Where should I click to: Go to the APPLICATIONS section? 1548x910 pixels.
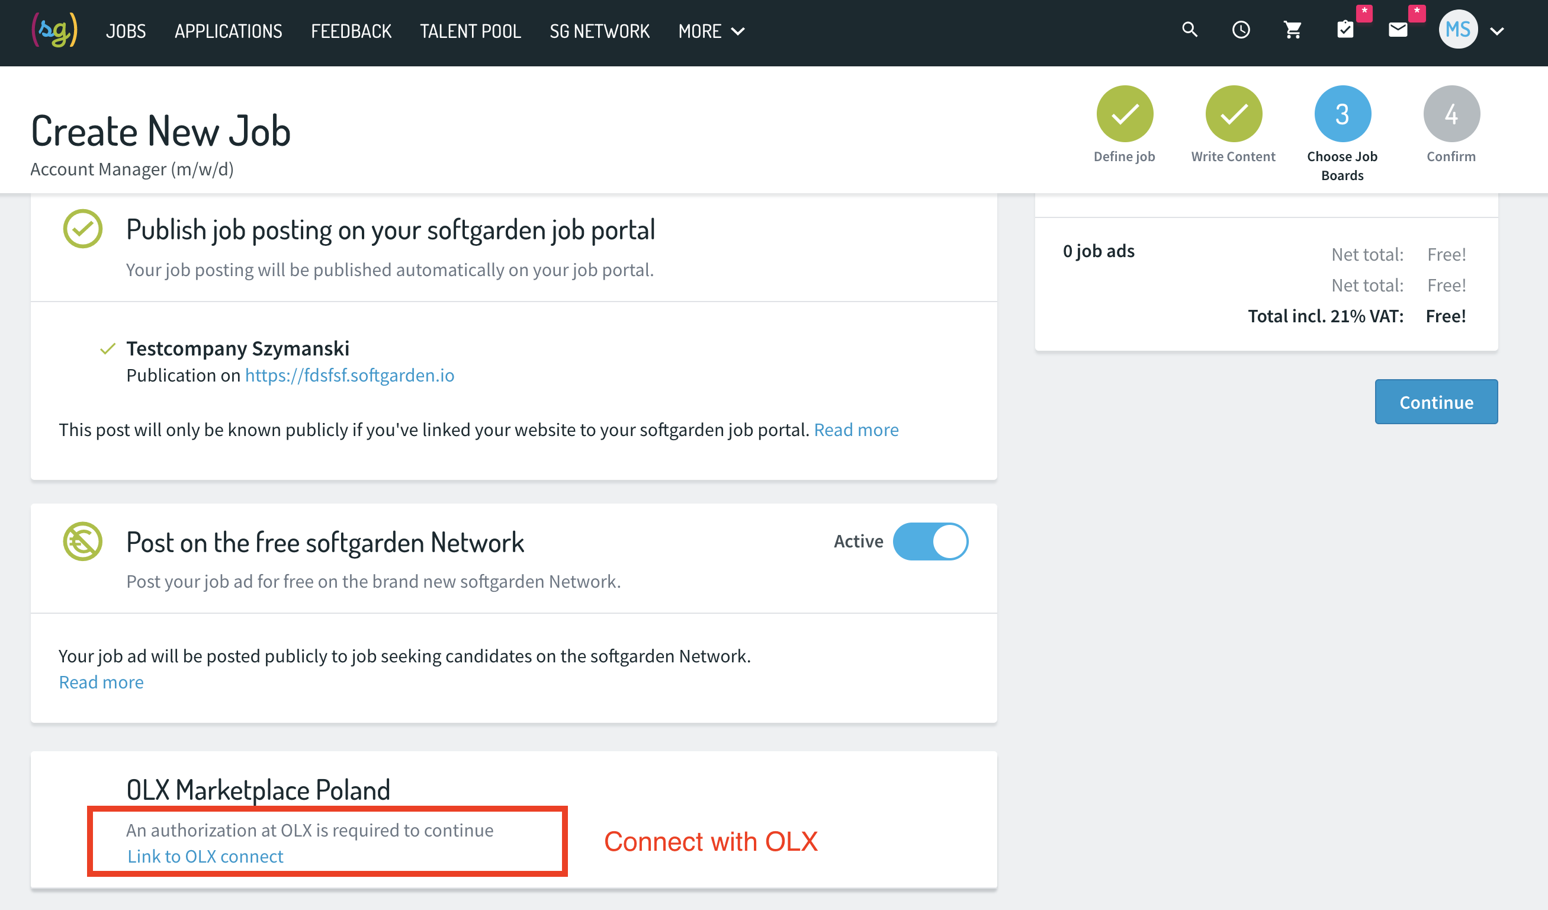point(228,31)
